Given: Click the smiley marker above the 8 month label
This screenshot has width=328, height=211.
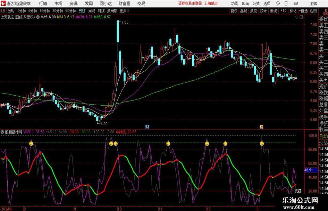Looking at the screenshot, I should tap(31, 143).
